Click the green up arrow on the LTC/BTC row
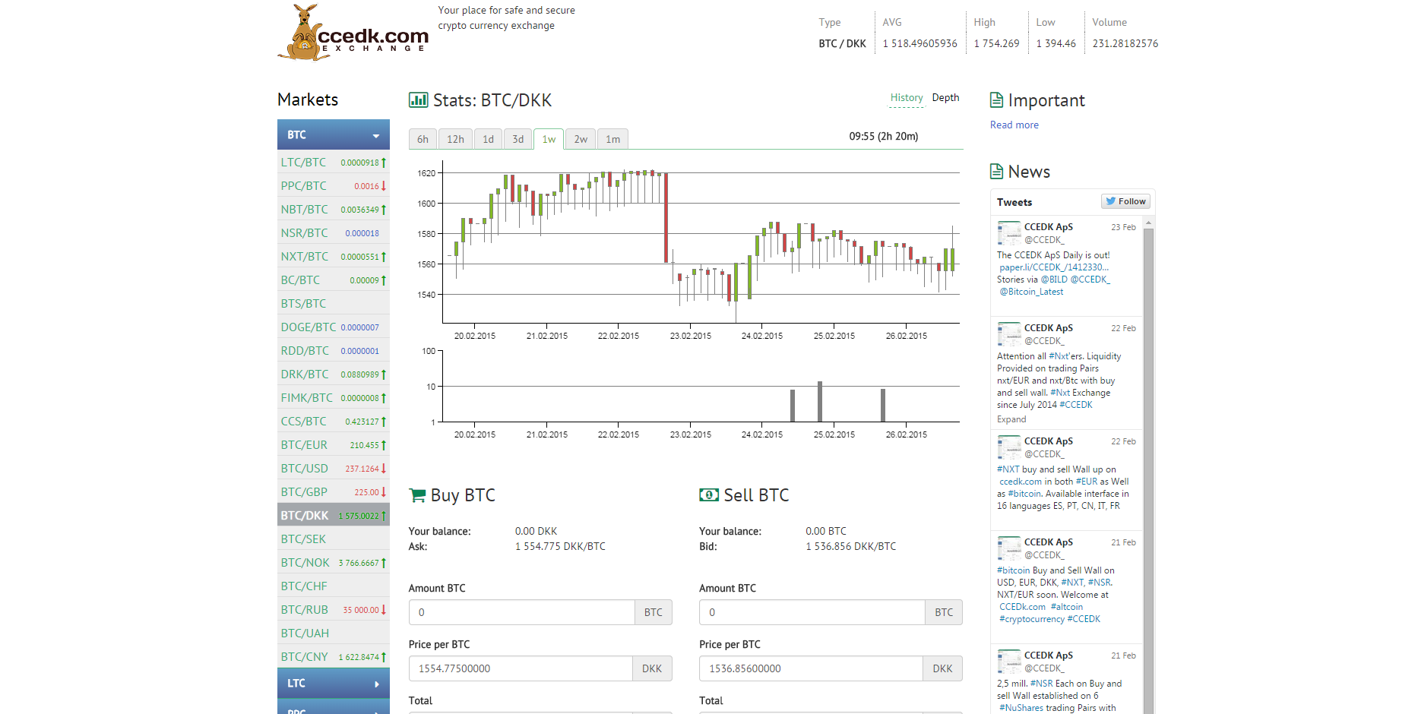Image resolution: width=1418 pixels, height=714 pixels. coord(384,163)
